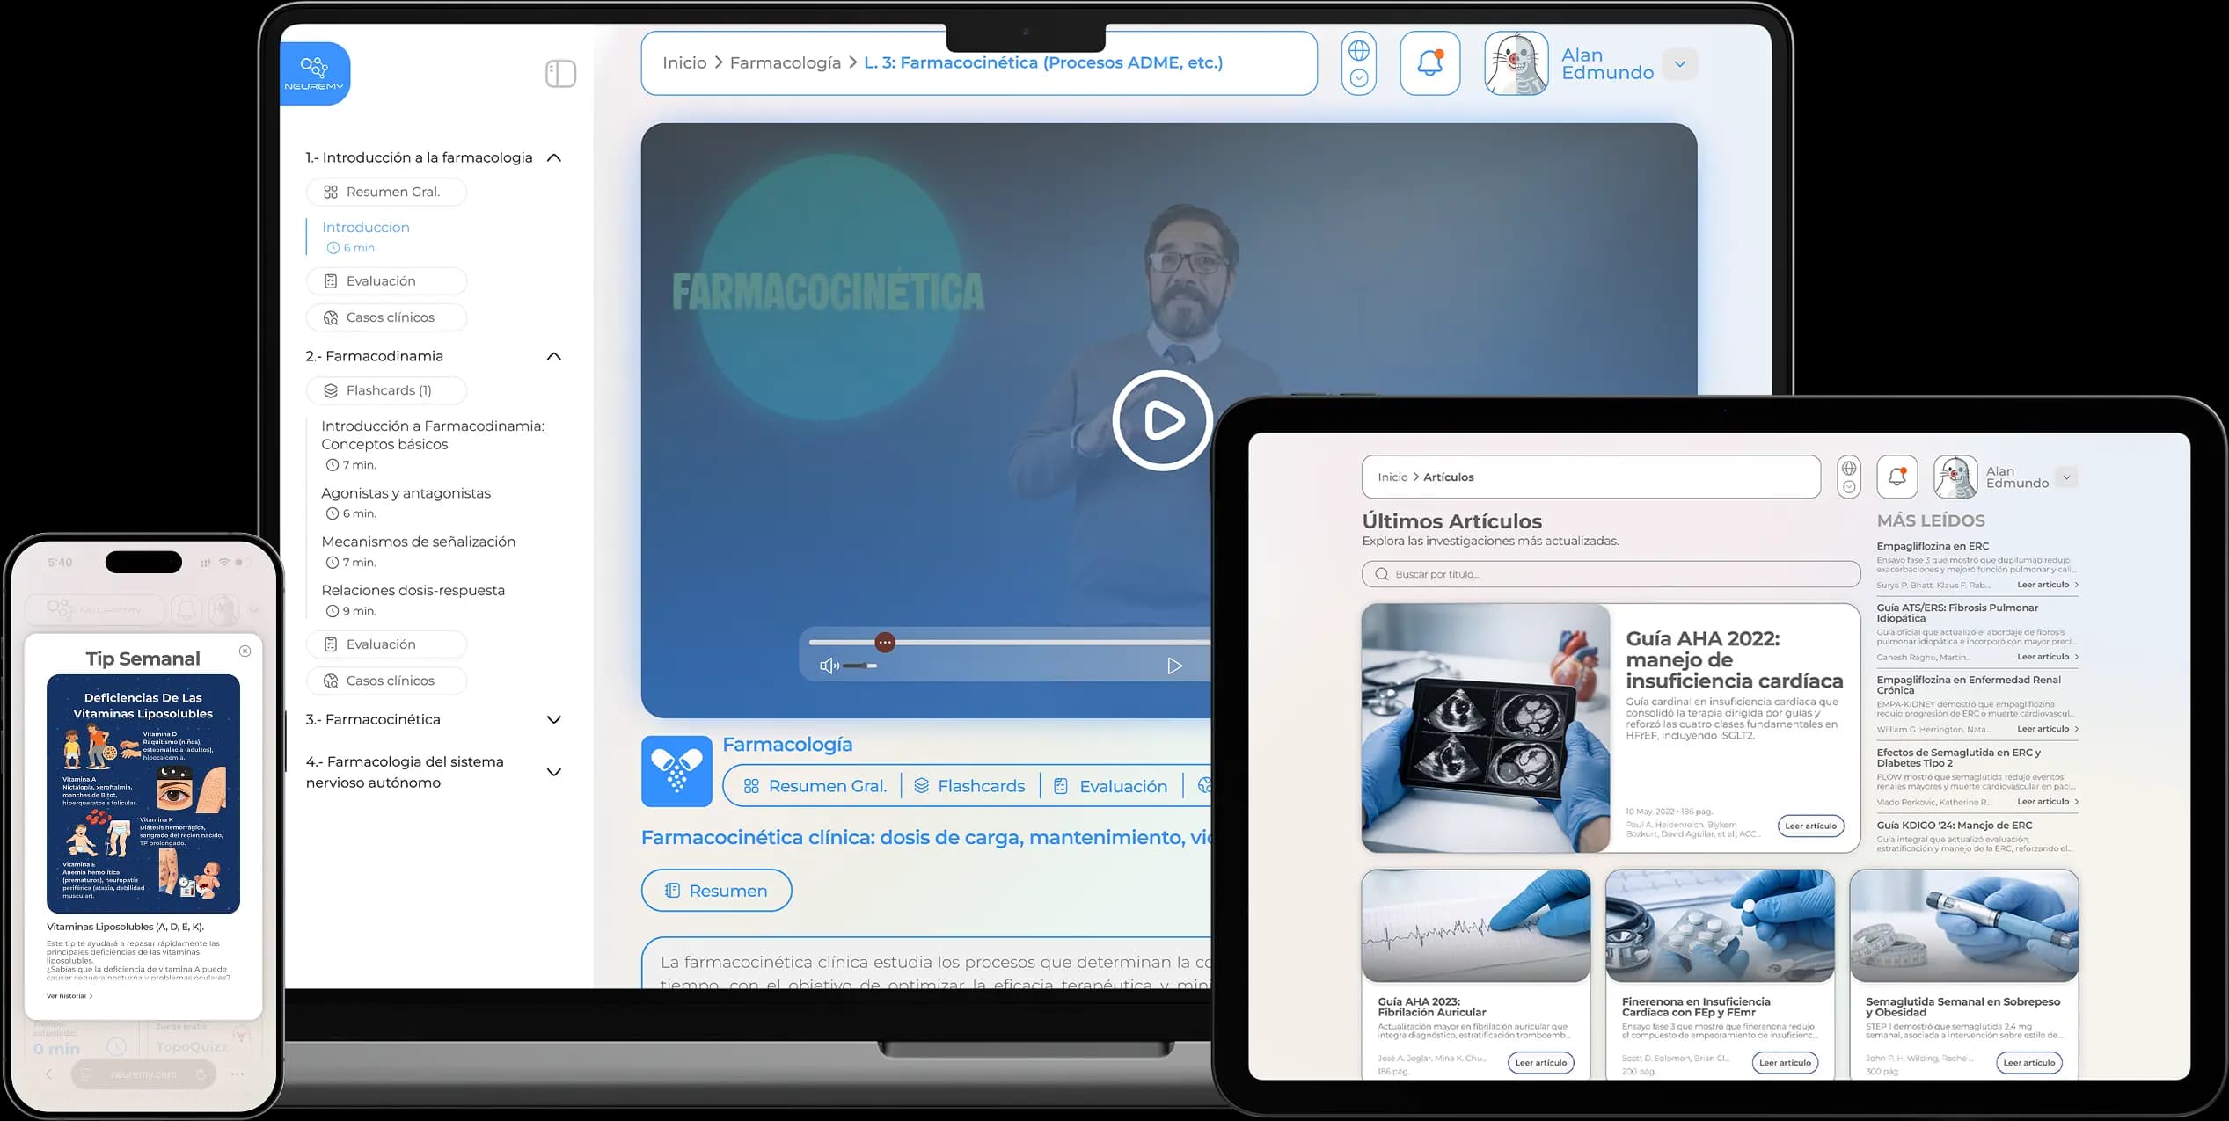Switch to Resumen Gral. tab below video

click(815, 786)
